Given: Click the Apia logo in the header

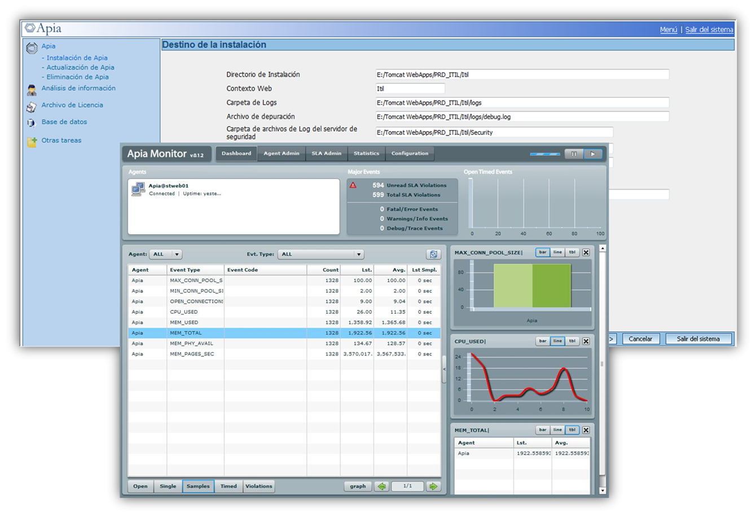Looking at the screenshot, I should 43,28.
